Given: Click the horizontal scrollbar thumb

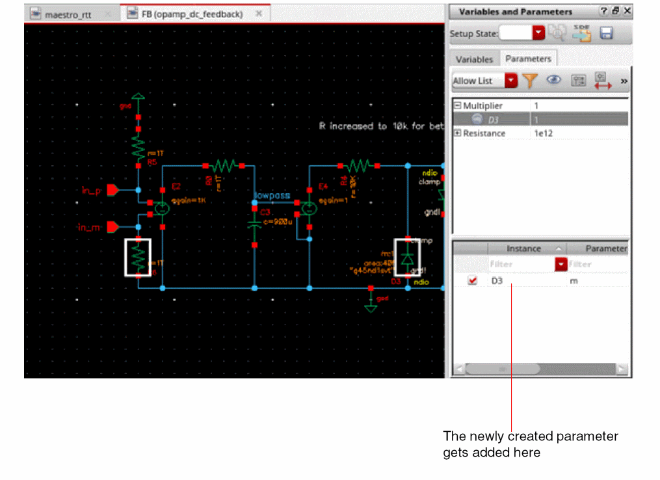Looking at the screenshot, I should pyautogui.click(x=503, y=369).
